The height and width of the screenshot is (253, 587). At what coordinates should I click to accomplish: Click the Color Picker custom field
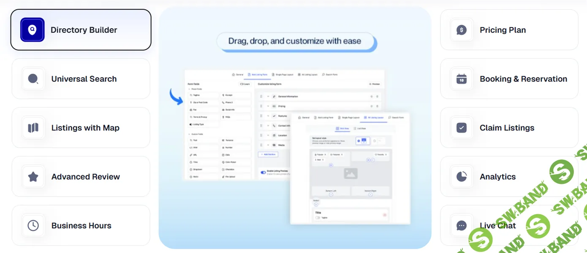[x=236, y=162]
